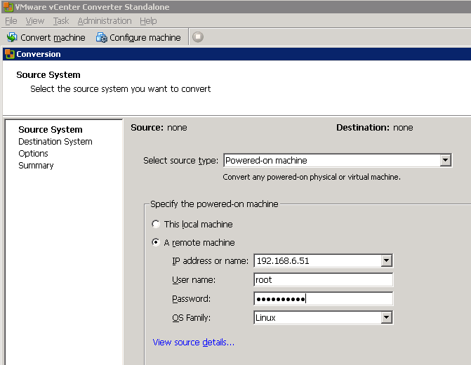The image size is (471, 365).
Task: Click the 'Select the source system you want to convert' text
Action: pyautogui.click(x=121, y=89)
